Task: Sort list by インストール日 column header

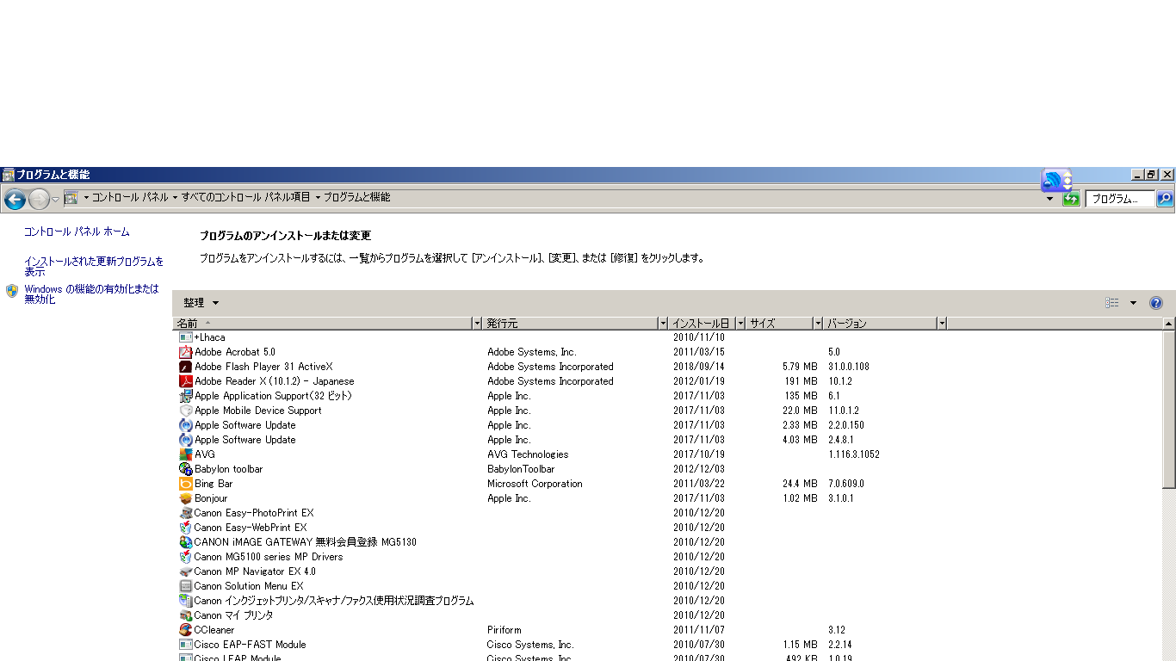Action: (x=701, y=324)
